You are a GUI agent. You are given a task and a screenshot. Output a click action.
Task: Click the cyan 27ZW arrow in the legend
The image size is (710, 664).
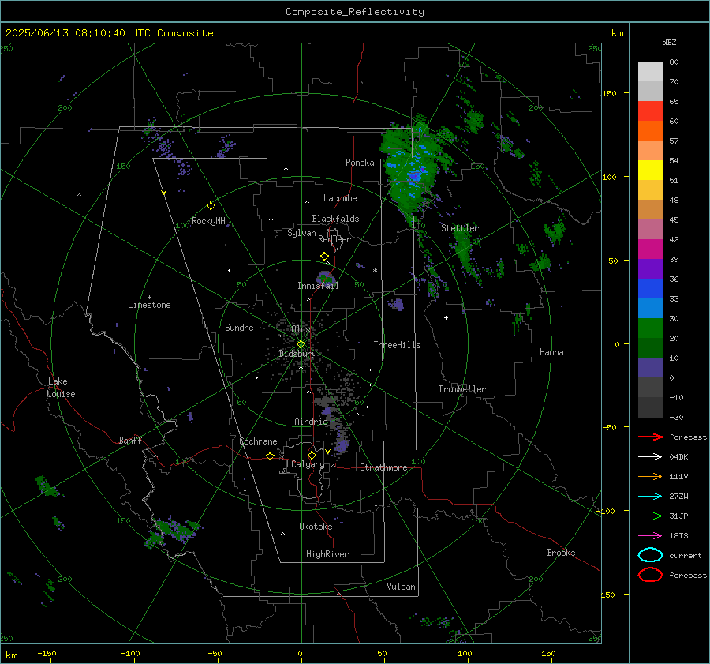click(650, 496)
